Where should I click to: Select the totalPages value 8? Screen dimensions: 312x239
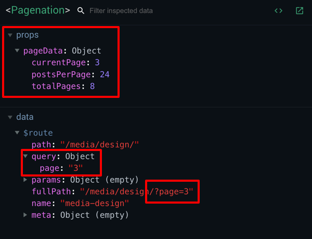pos(93,86)
